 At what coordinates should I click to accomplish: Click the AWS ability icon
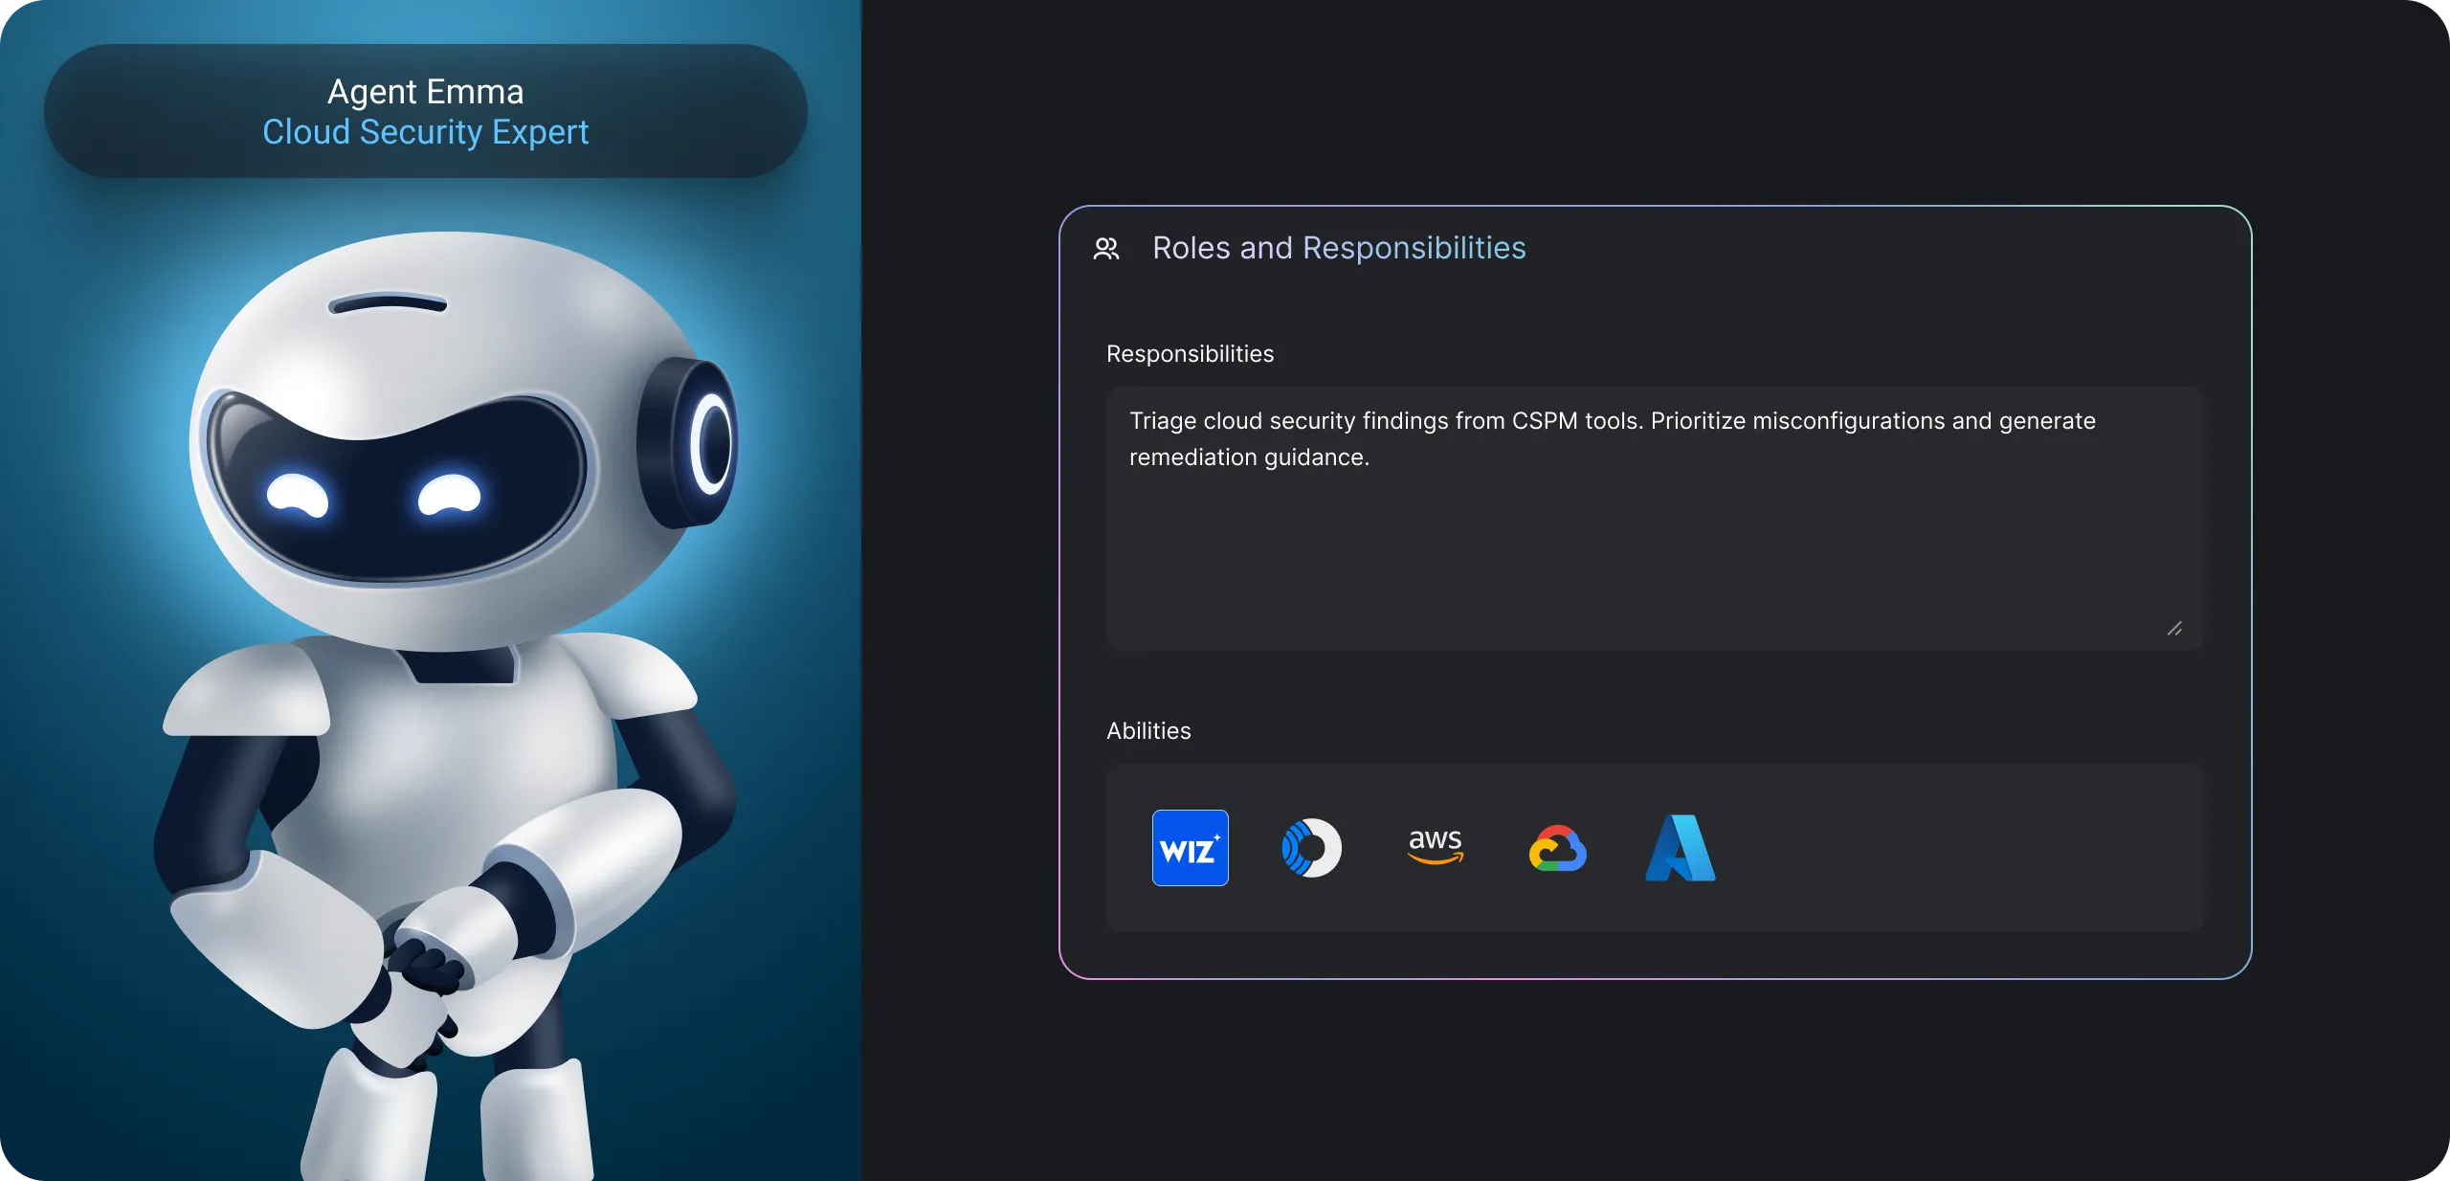click(x=1435, y=846)
